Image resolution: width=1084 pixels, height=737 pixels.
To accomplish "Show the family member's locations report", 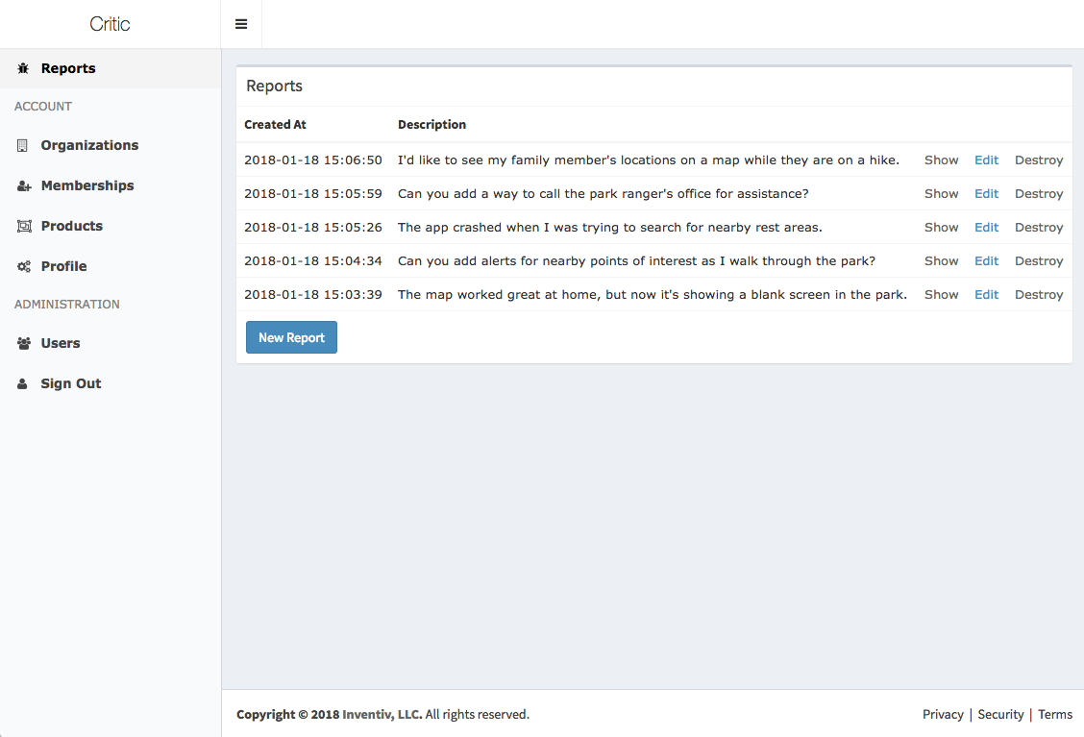I will point(942,160).
